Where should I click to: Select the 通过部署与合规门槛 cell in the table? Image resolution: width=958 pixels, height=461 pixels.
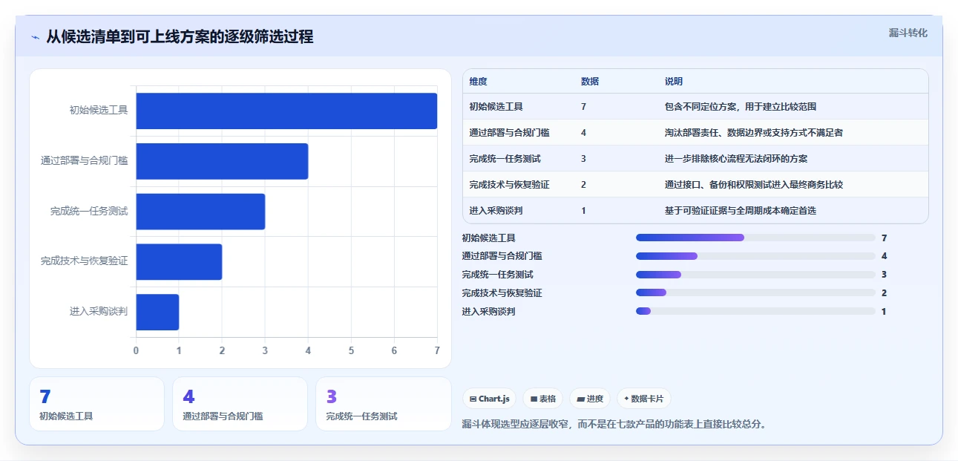coord(510,133)
